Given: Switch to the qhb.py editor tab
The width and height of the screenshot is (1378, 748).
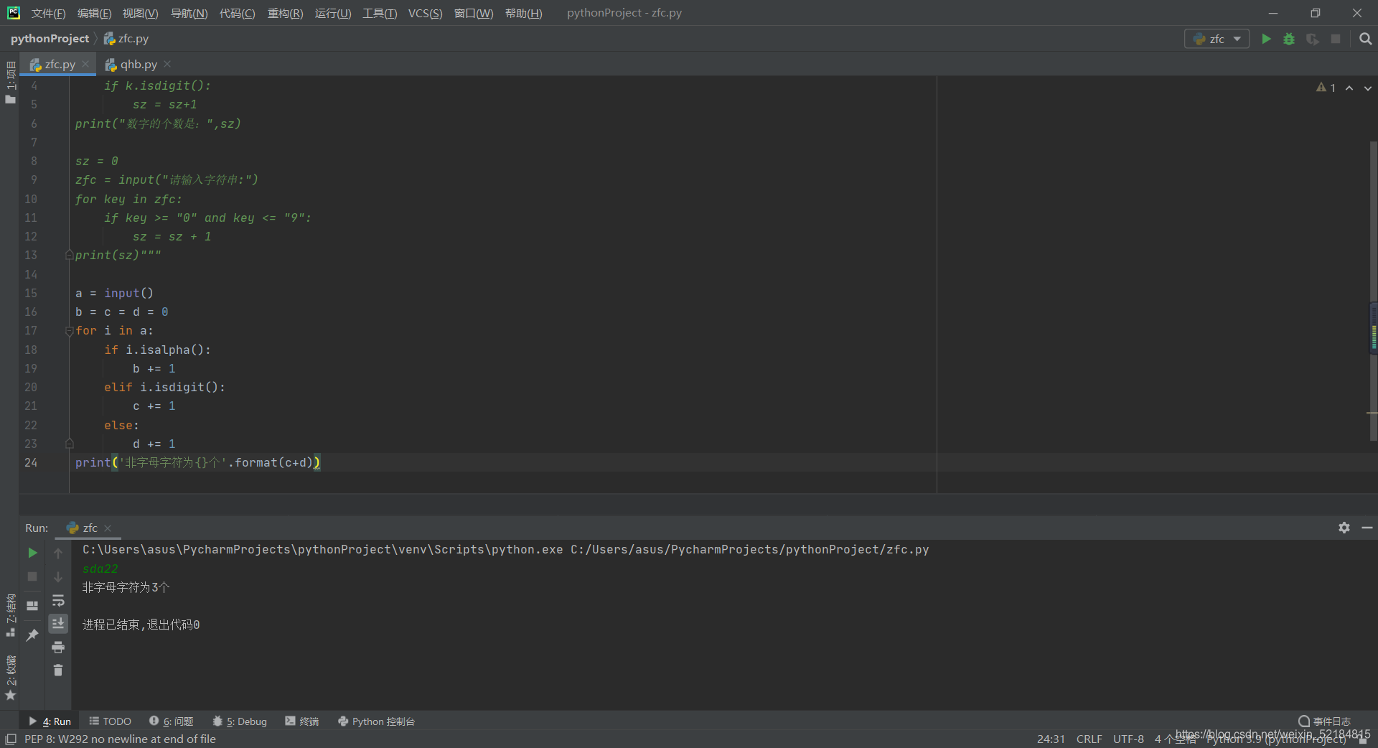Looking at the screenshot, I should (x=139, y=65).
